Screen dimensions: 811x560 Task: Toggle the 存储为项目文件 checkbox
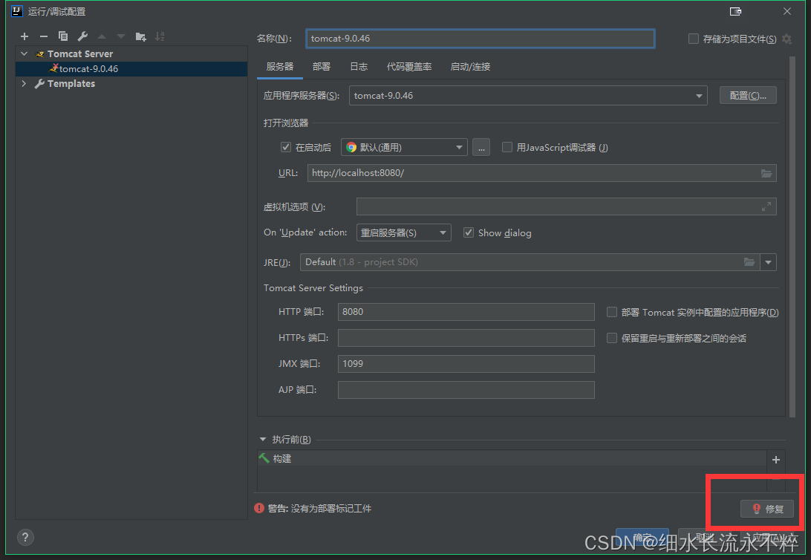tap(694, 39)
